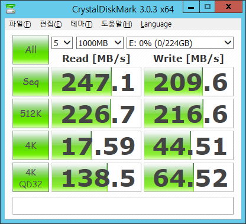246x224 pixels.
Task: Close the CrystalDiskMark window
Action: coord(229,7)
